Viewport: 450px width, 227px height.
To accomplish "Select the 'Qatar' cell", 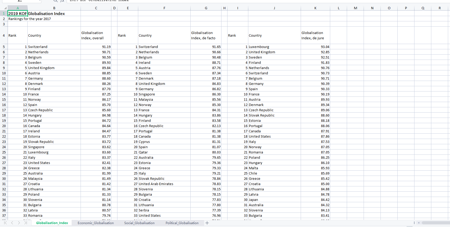I will click(164, 152).
